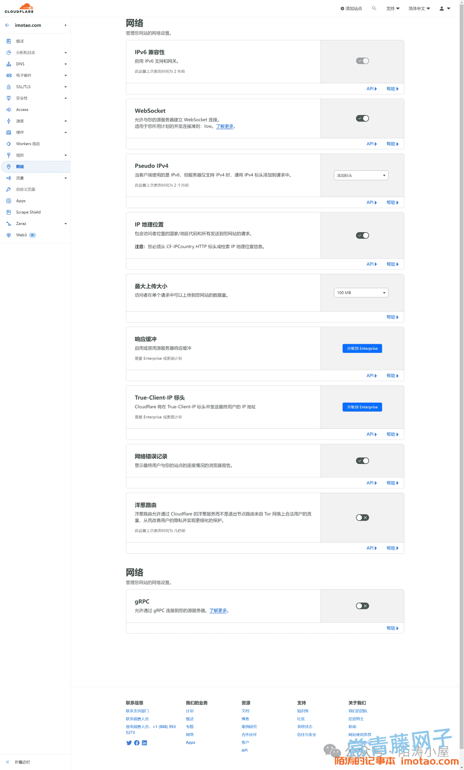Go back using arrow beside imotao.com
464x770 pixels.
point(7,25)
